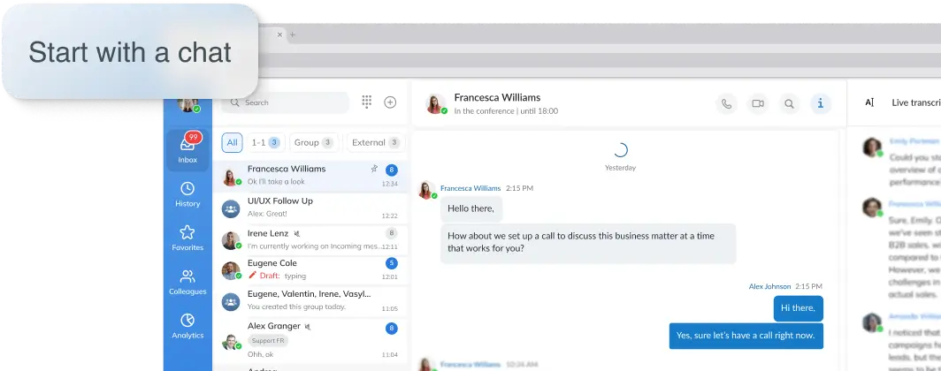Open the conversation info panel
Screen dimensions: 941x371
tap(820, 103)
